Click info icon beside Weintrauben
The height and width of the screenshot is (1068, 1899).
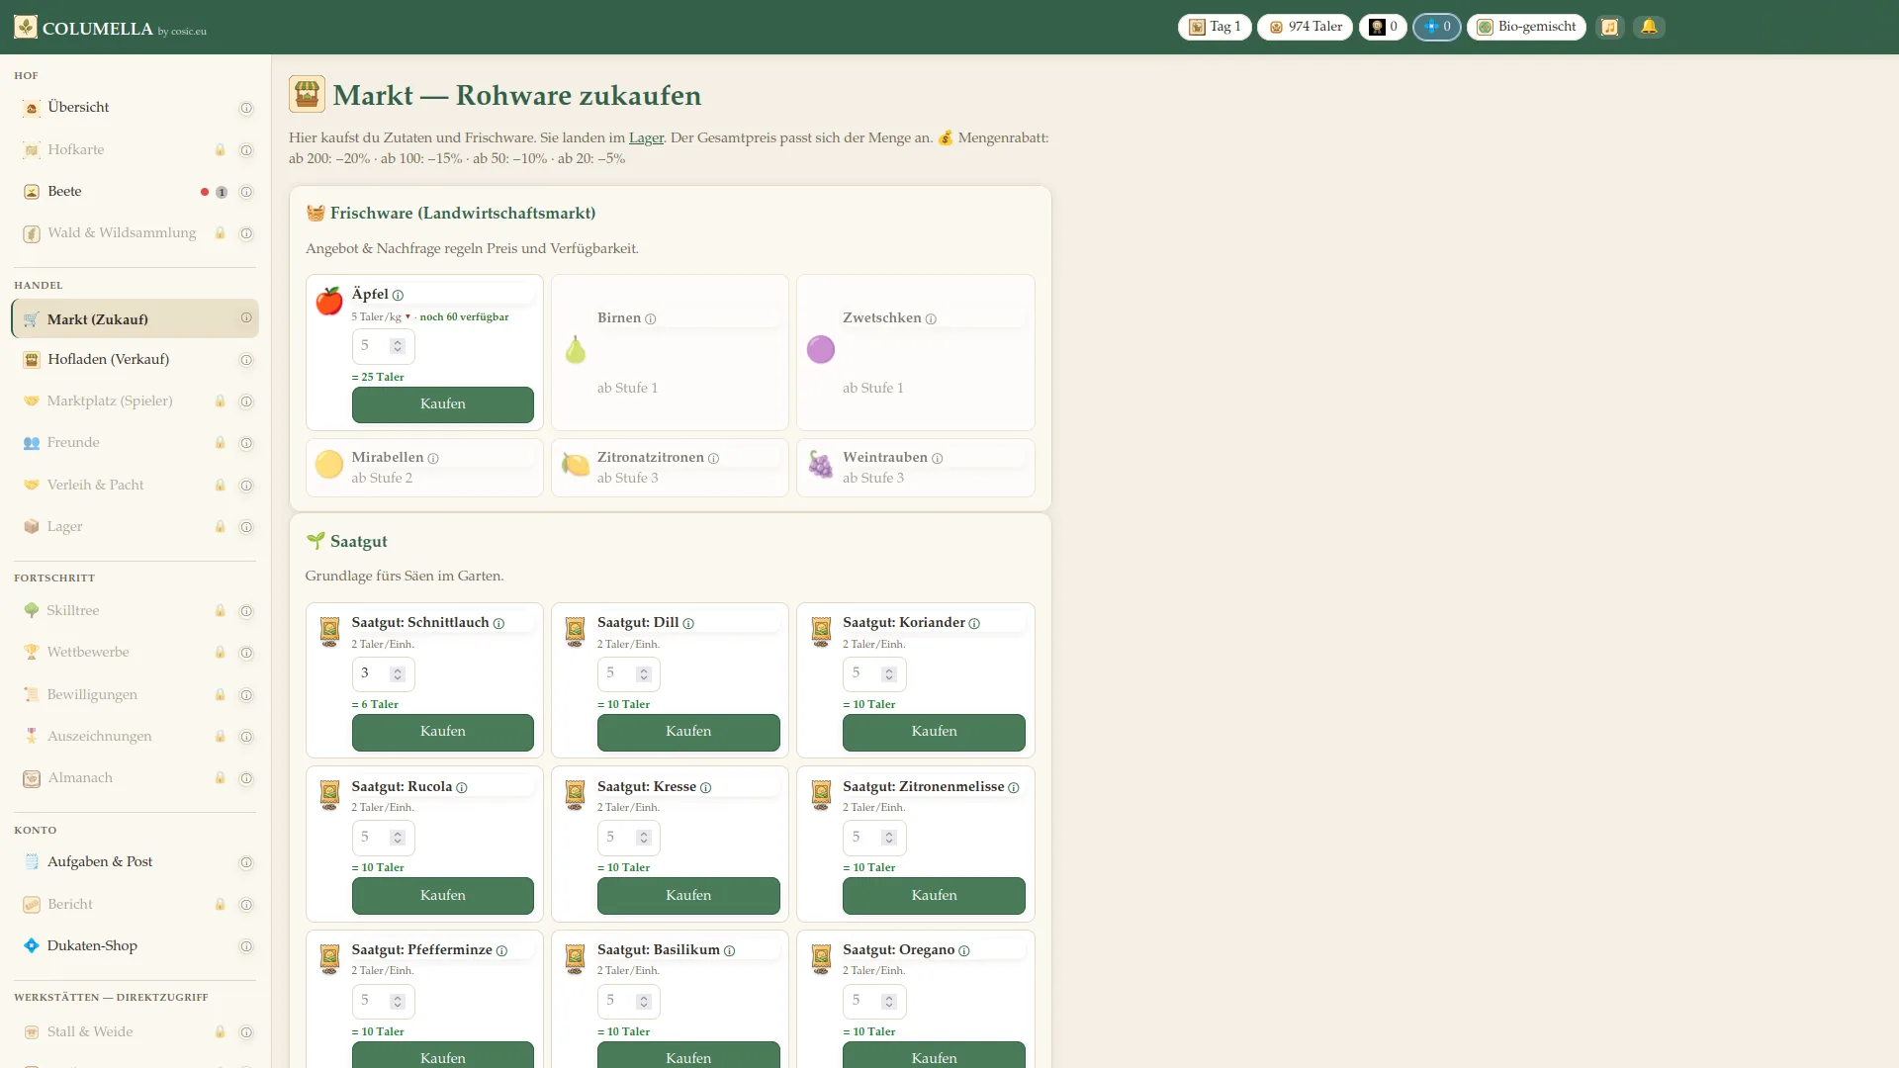937,458
